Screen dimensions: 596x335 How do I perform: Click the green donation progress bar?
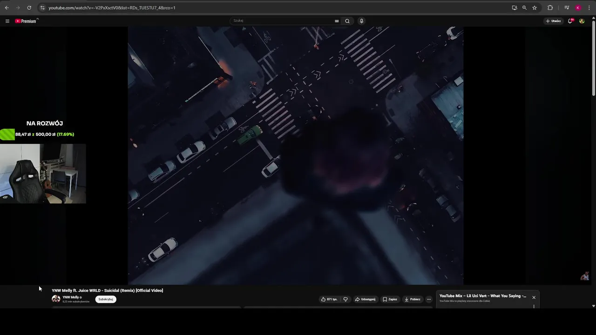7,134
